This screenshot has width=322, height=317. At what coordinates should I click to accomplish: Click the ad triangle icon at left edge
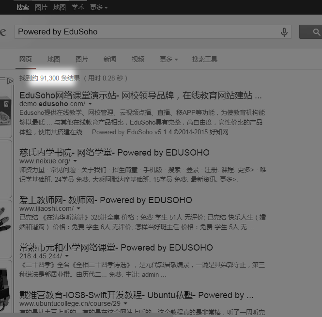click(x=10, y=81)
